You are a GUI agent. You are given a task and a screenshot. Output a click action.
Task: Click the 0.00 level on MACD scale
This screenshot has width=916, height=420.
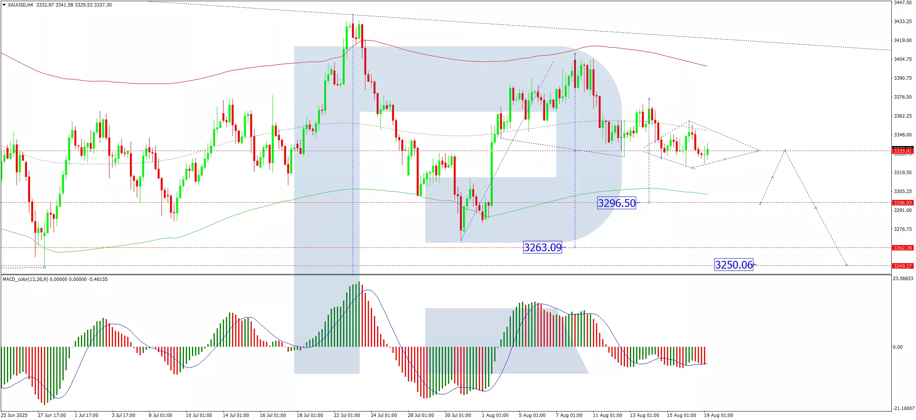tap(897, 347)
